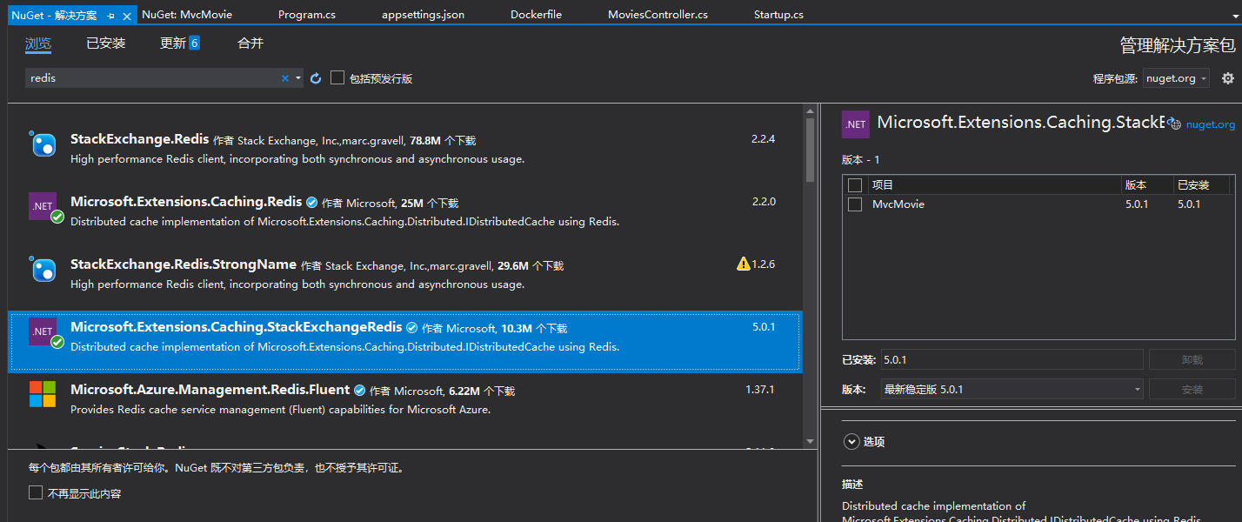Open the Dockerfile tab
The height and width of the screenshot is (522, 1242).
coord(537,15)
